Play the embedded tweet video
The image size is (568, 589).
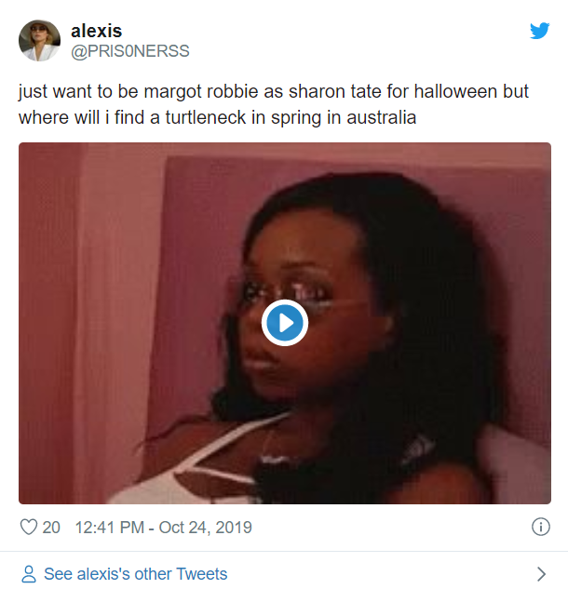(x=285, y=323)
